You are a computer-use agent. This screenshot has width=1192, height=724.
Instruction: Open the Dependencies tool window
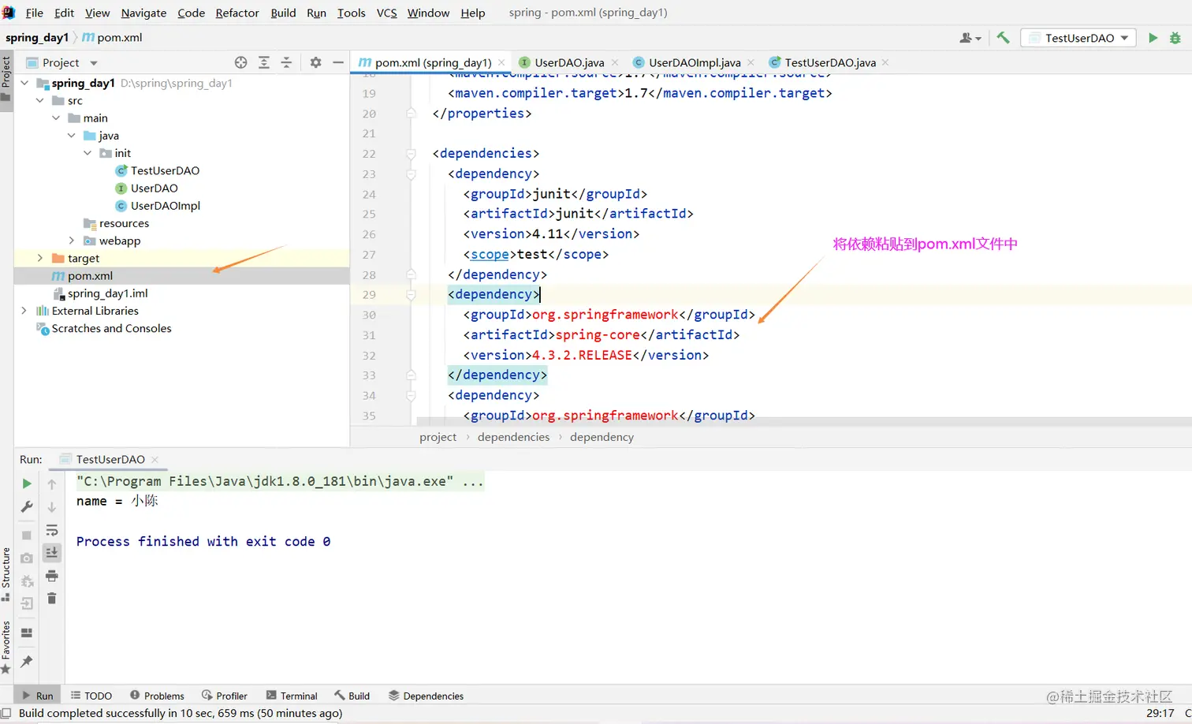(x=426, y=696)
